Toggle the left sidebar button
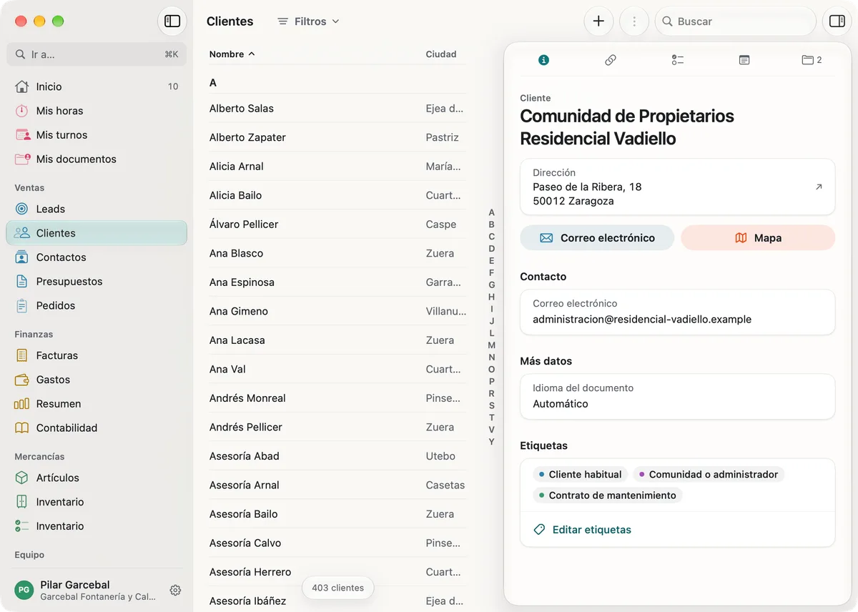 point(172,21)
